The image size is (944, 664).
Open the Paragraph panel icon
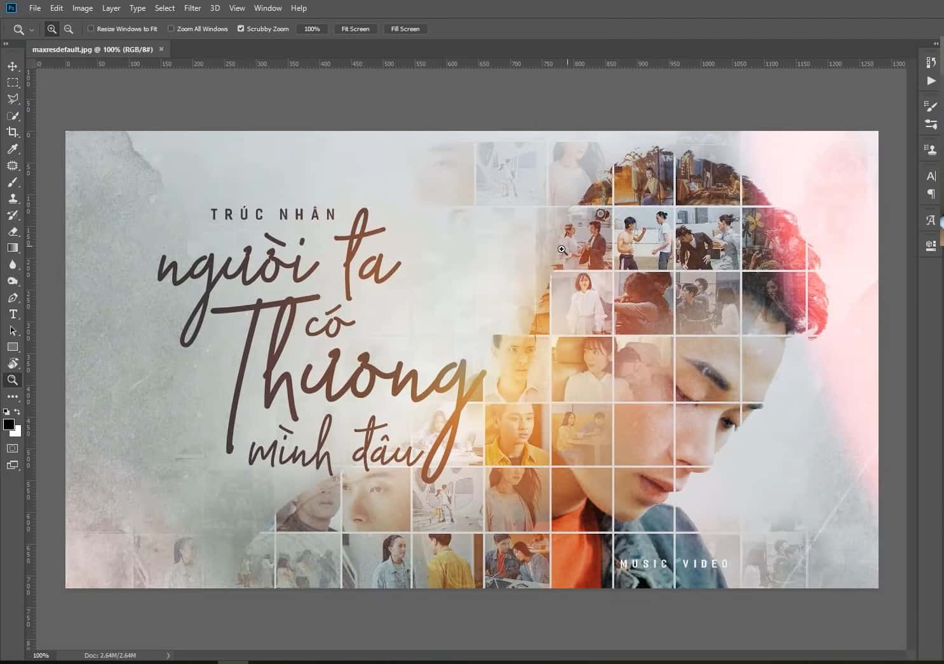click(931, 194)
